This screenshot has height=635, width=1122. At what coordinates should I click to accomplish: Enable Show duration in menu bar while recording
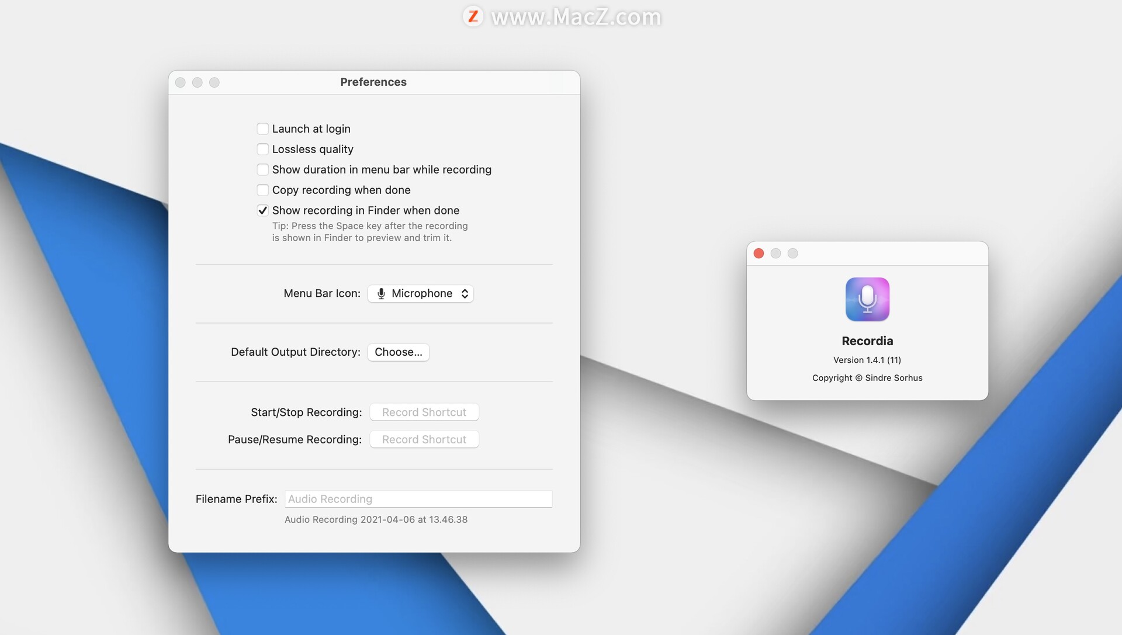[263, 170]
